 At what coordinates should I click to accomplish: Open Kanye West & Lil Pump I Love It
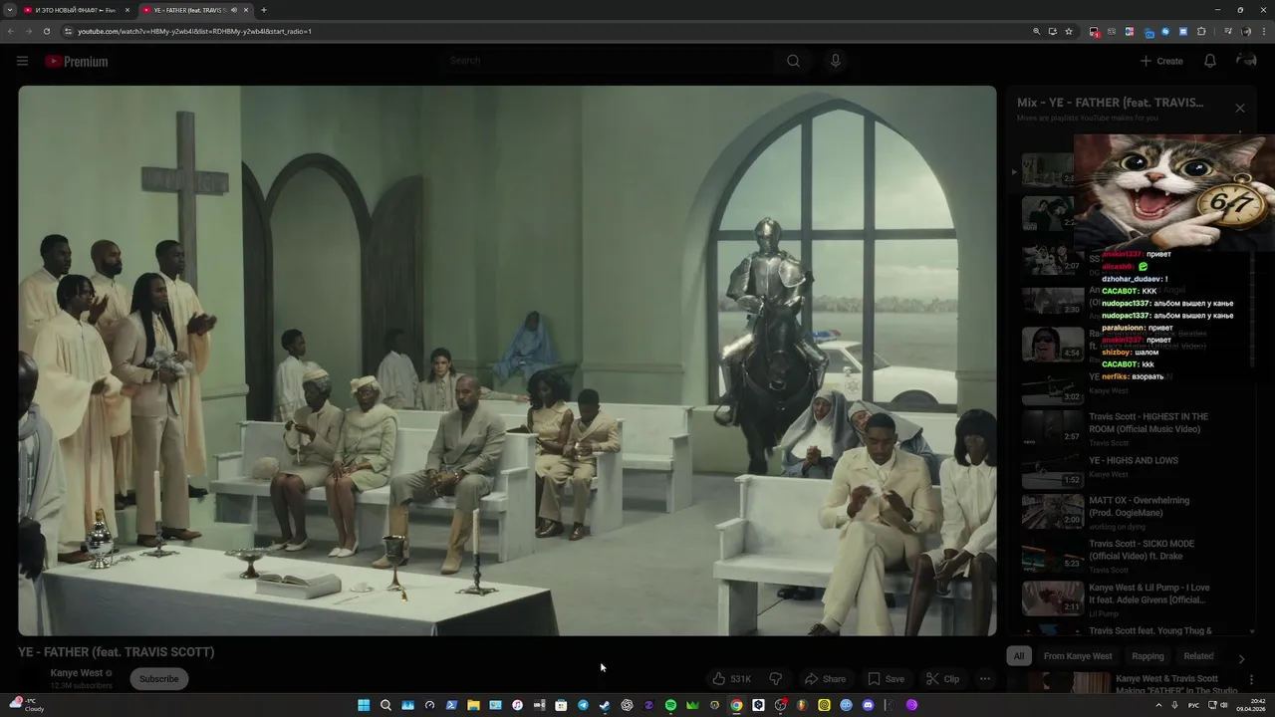(1149, 594)
